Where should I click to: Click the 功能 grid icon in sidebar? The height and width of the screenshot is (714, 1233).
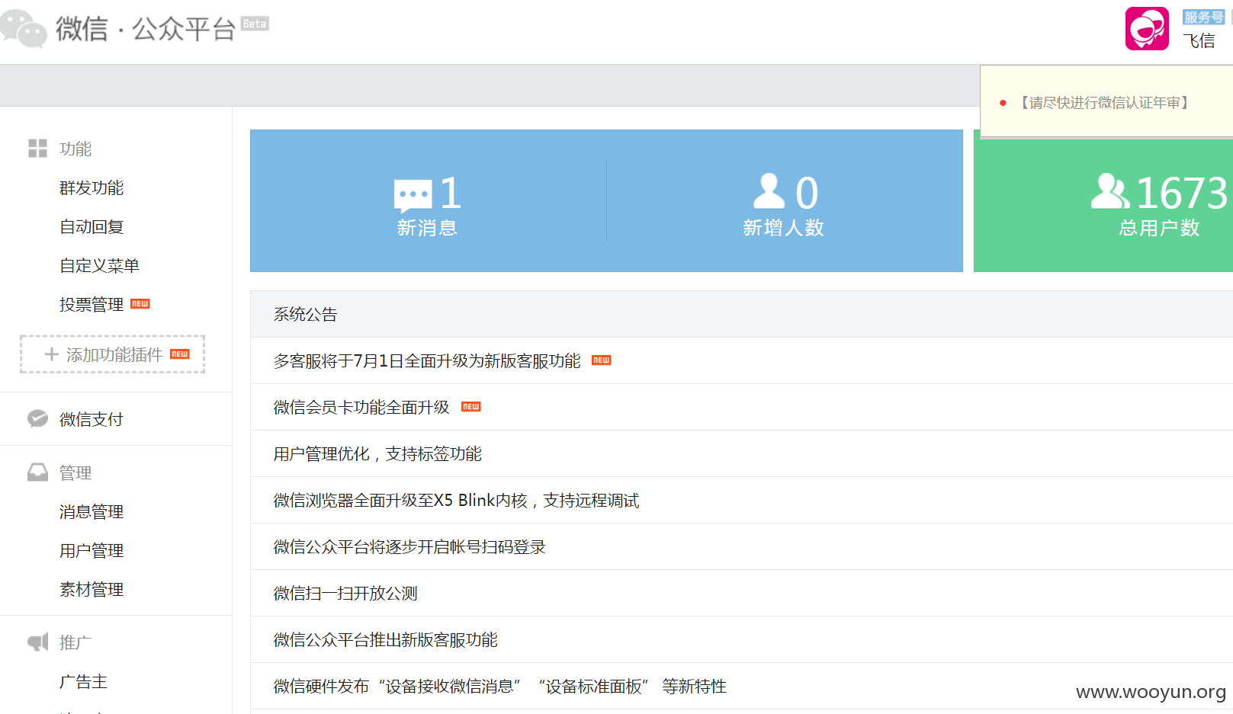pos(37,148)
